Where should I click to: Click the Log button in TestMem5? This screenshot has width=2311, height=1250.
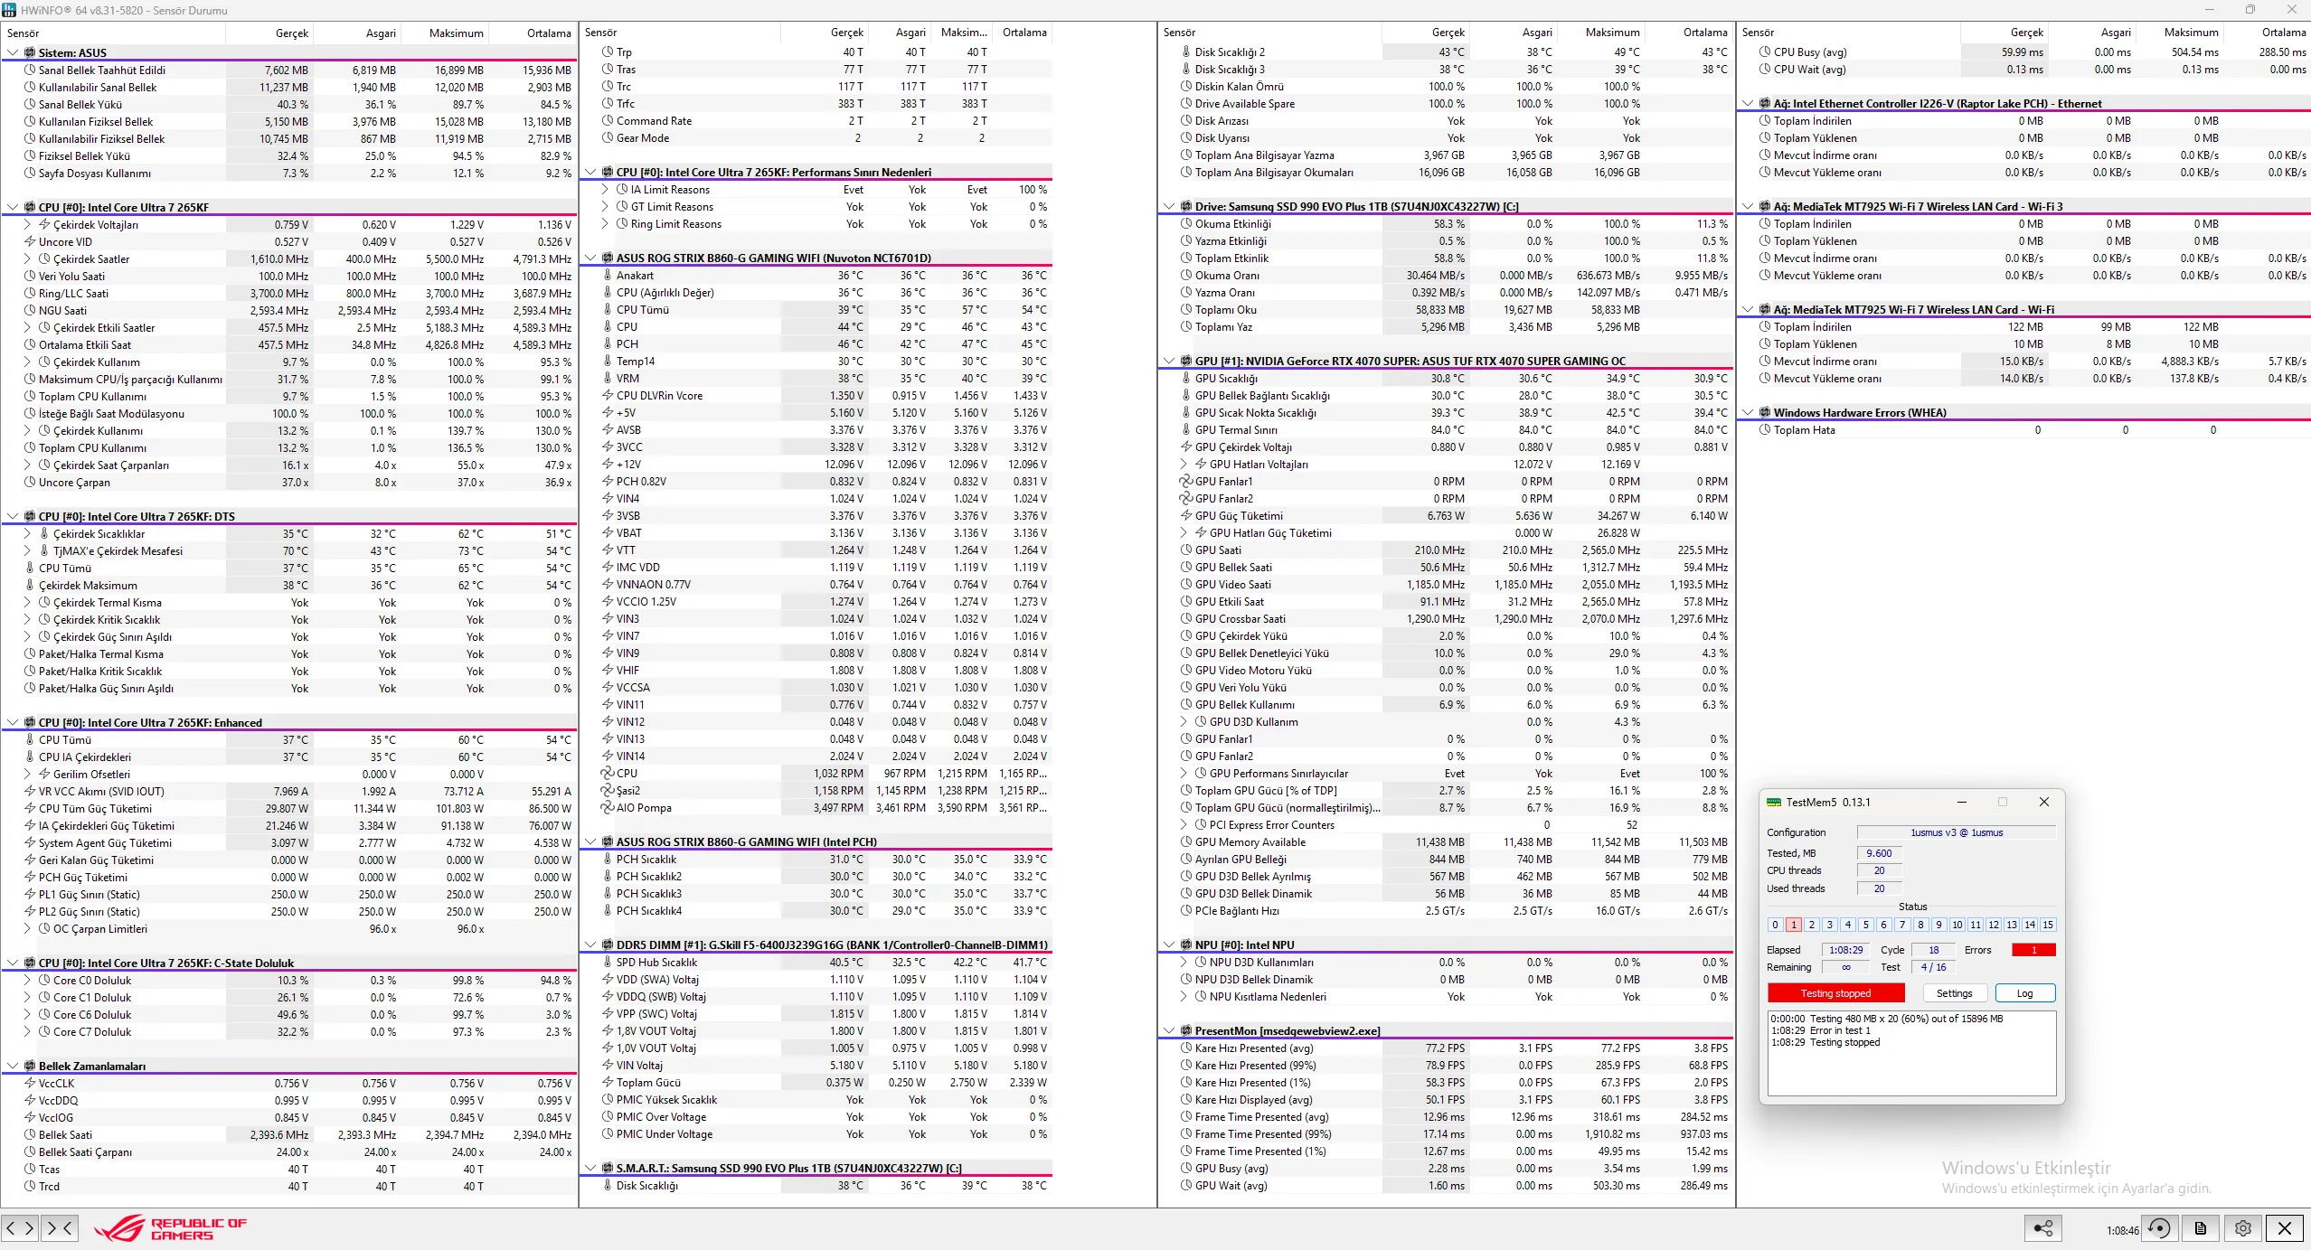click(x=2024, y=992)
